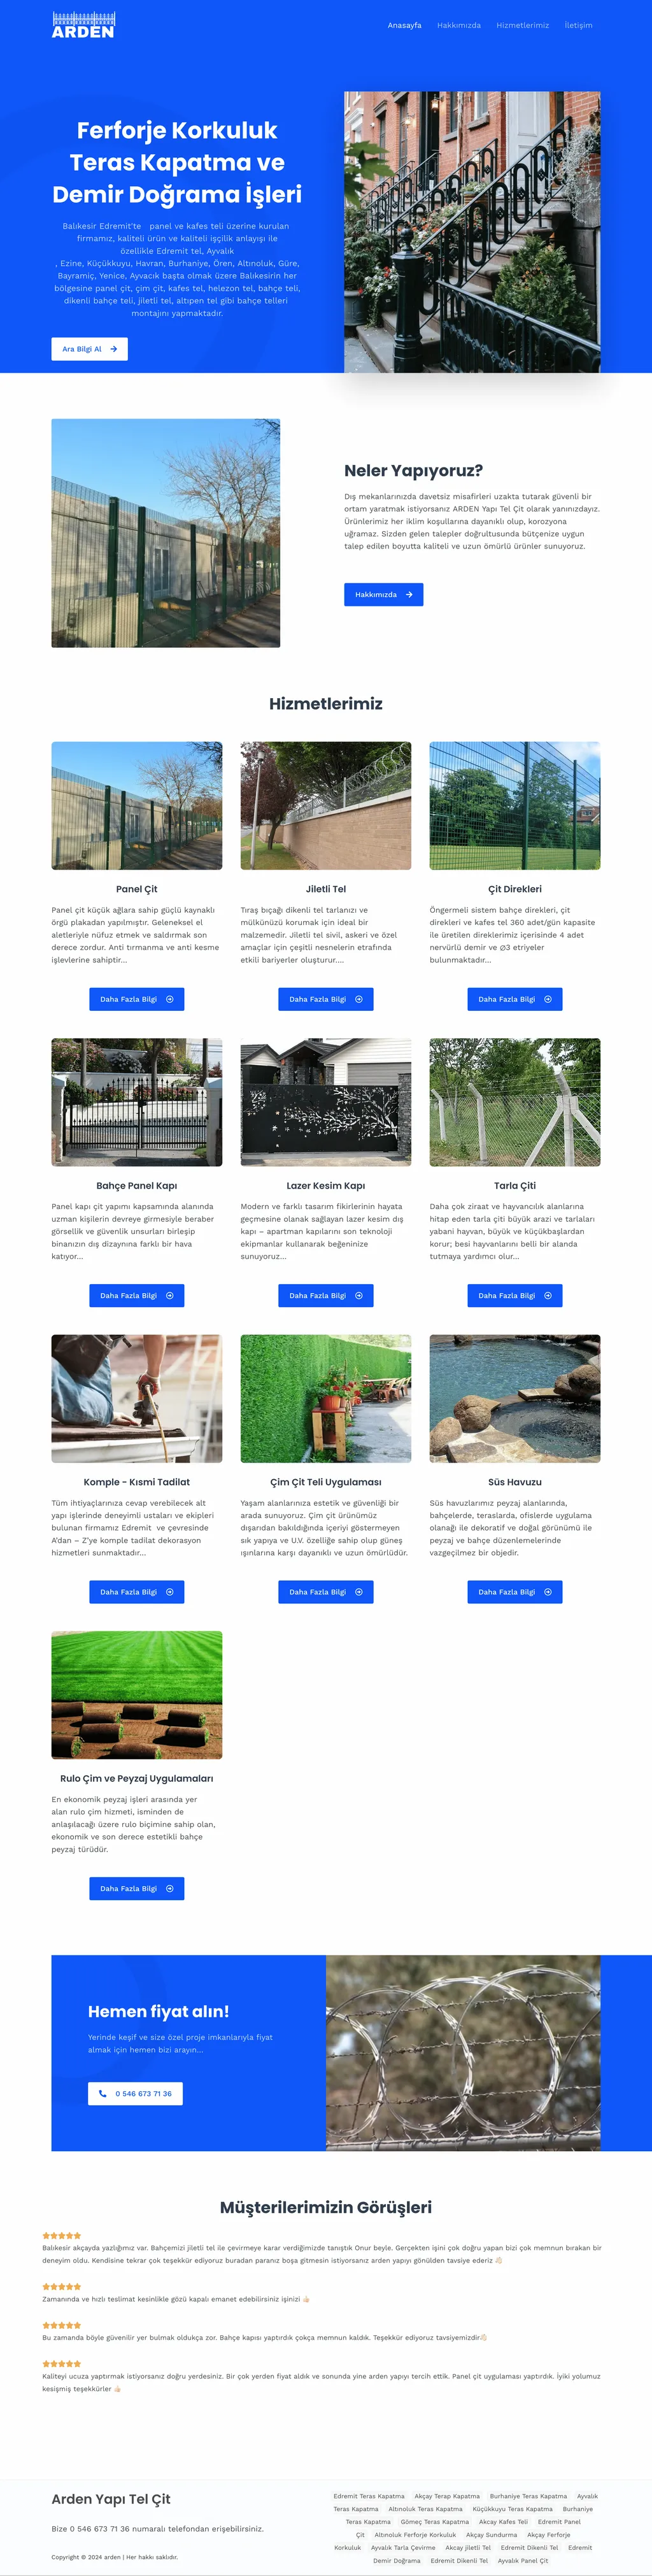Select Hakkımızda in the top navigation

click(459, 25)
